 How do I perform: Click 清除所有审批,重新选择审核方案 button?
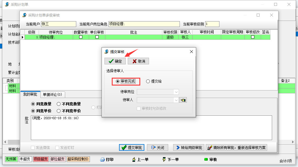click(236, 148)
